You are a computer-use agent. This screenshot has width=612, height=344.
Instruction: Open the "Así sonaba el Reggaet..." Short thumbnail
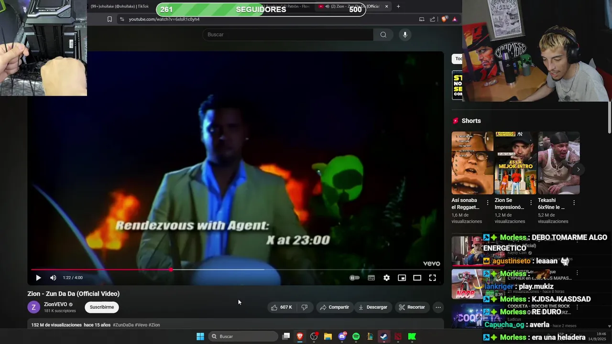point(472,163)
